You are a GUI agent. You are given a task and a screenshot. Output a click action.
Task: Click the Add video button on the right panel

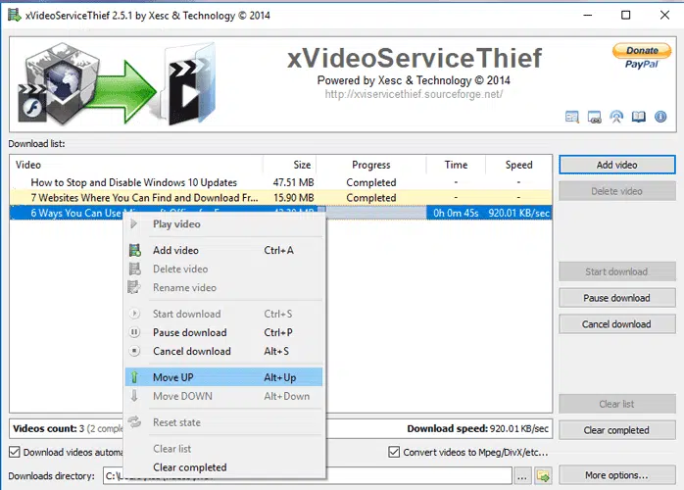pyautogui.click(x=616, y=165)
